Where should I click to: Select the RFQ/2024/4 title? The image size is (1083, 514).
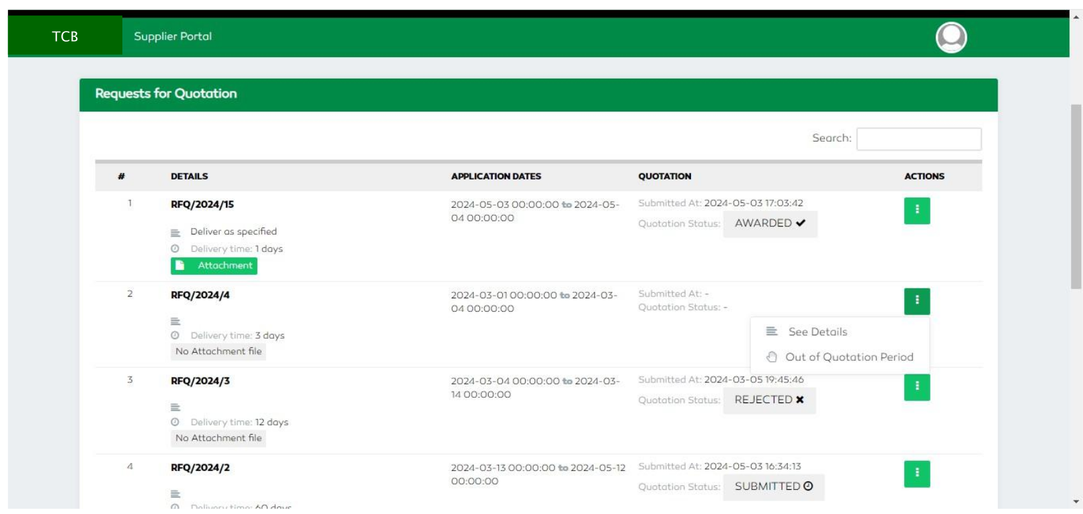point(200,295)
